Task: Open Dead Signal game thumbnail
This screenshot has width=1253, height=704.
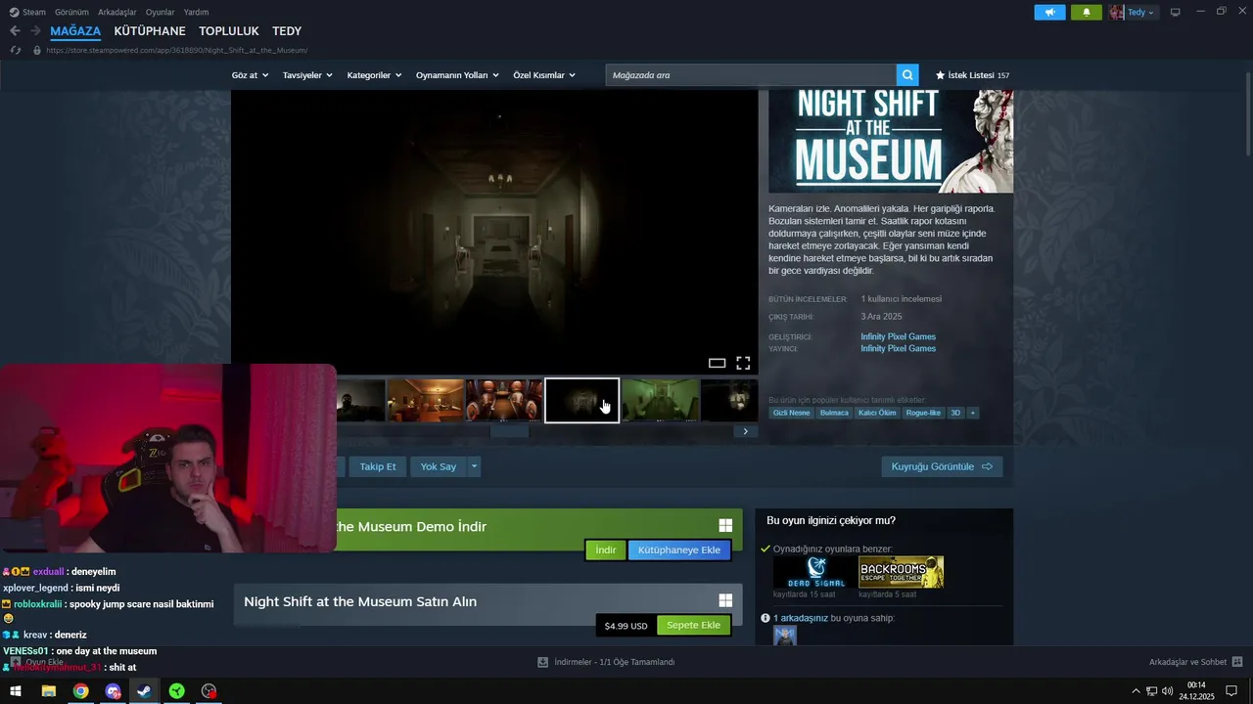Action: coord(814,572)
